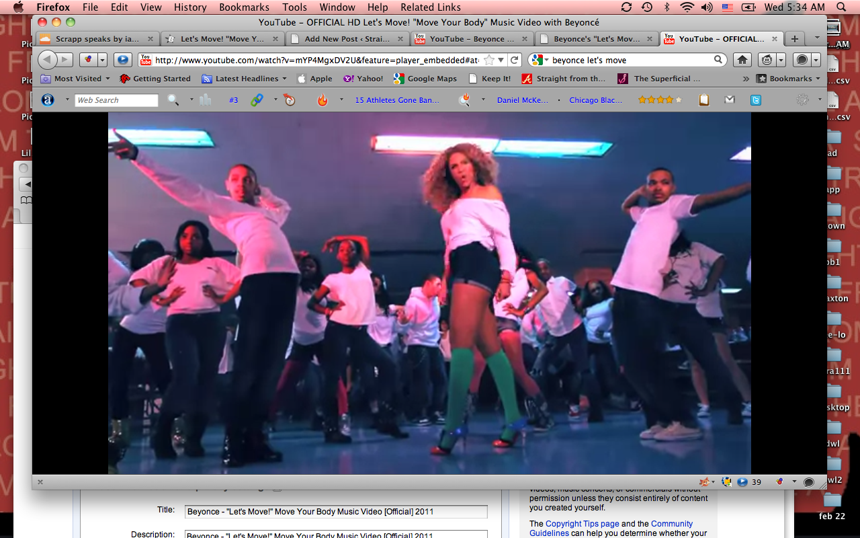This screenshot has width=860, height=538.
Task: Click the flame Hot Pages icon
Action: 322,100
